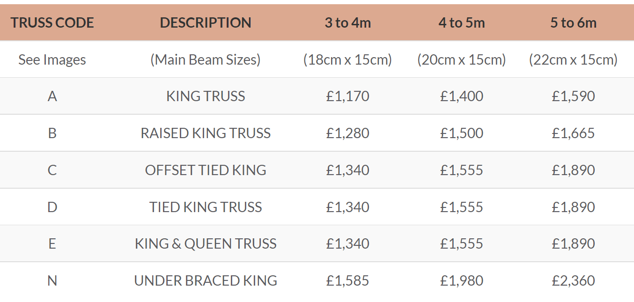Click the RAISED KING TRUSS row description

click(206, 133)
